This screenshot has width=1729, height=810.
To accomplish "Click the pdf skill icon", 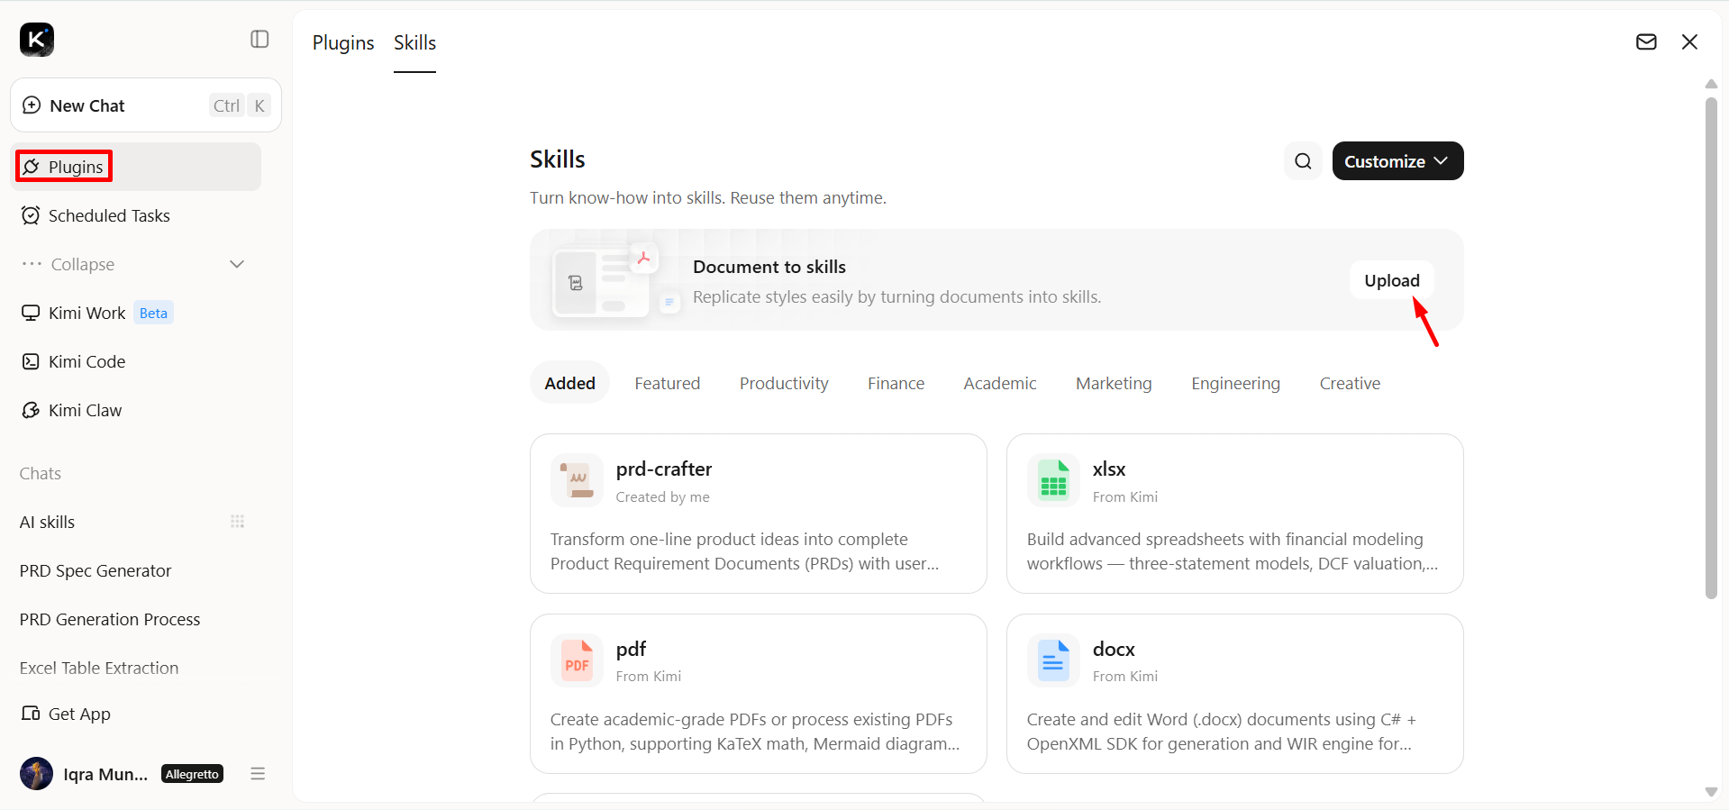I will pyautogui.click(x=577, y=660).
